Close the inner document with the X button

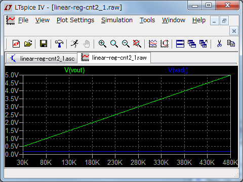(234, 31)
